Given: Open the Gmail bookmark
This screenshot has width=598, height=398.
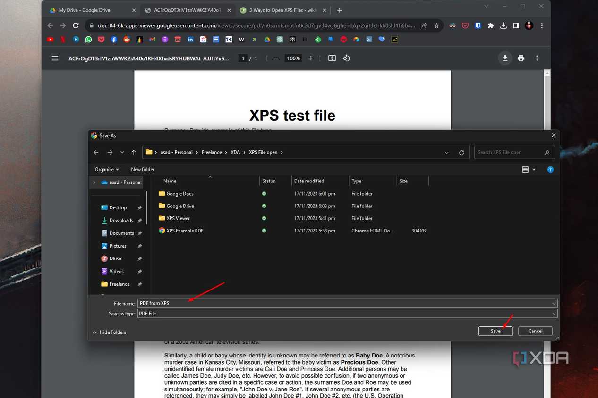Looking at the screenshot, I should [152, 40].
